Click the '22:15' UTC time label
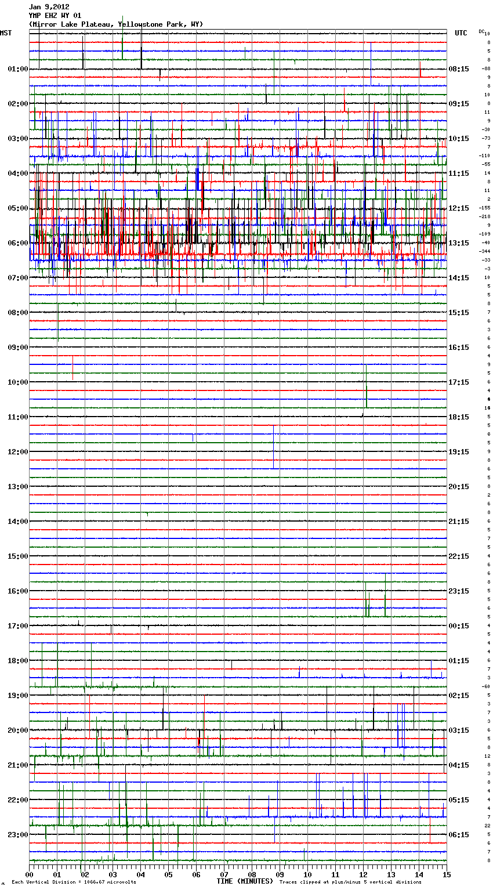Screen dimensions: 493x890 point(459,556)
